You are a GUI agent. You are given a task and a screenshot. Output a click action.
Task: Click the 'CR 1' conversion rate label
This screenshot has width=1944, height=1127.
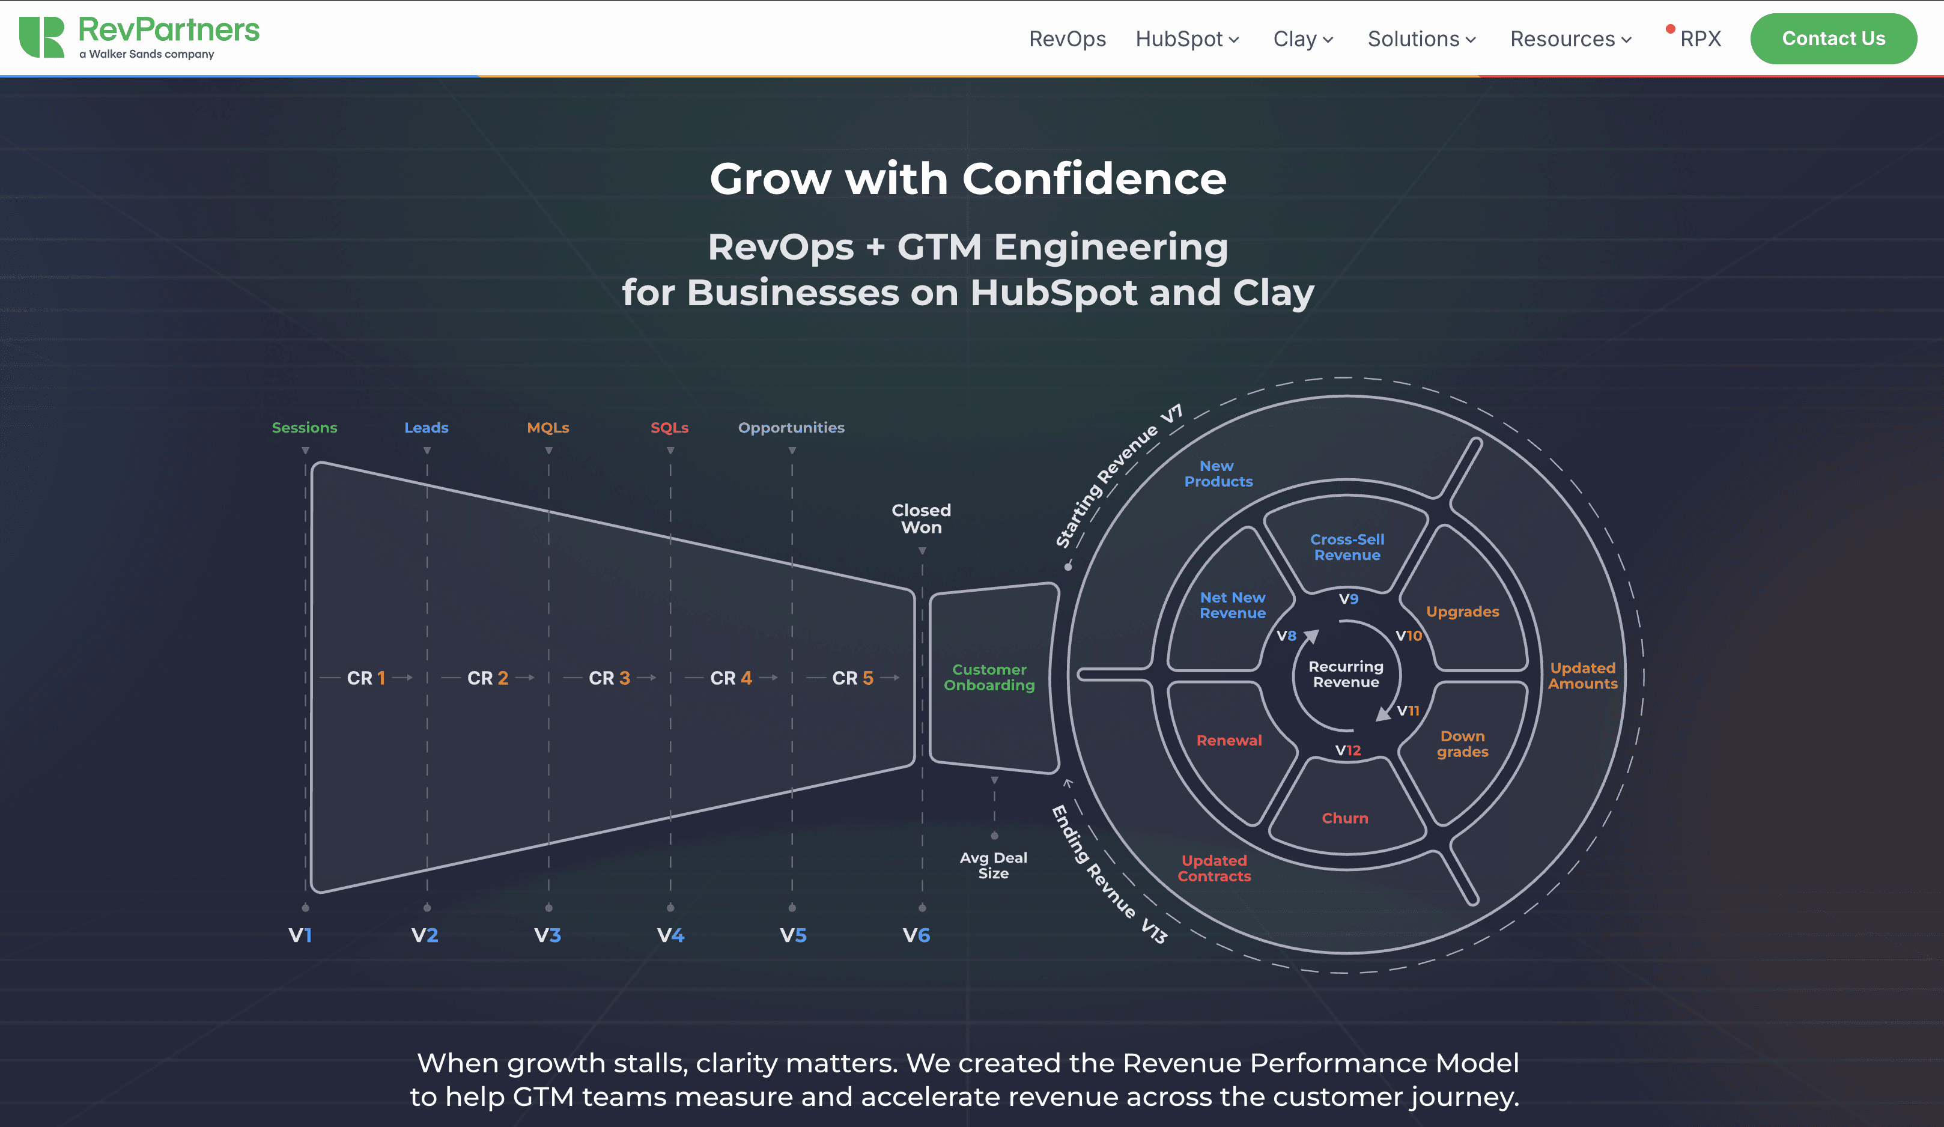366,678
